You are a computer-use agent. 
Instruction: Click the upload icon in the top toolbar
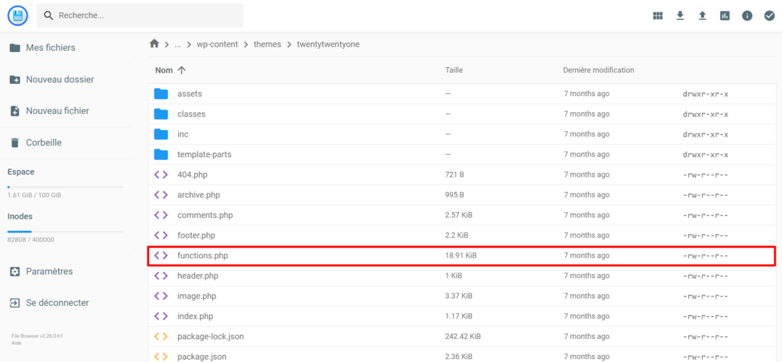pyautogui.click(x=703, y=15)
